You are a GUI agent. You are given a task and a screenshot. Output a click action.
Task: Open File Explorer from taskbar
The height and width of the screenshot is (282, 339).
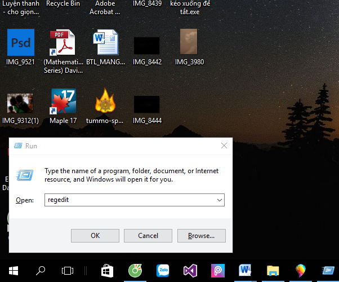(273, 271)
